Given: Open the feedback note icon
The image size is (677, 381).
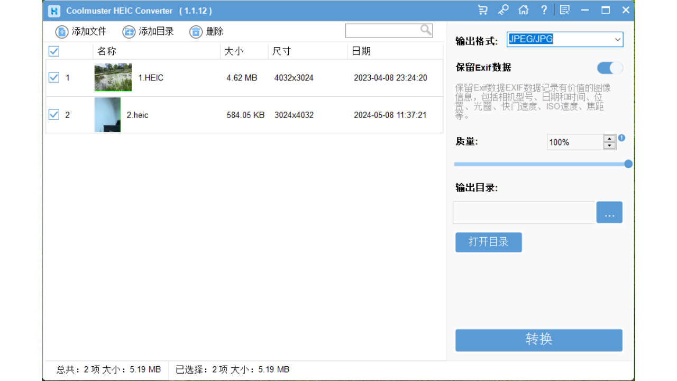Looking at the screenshot, I should 565,10.
